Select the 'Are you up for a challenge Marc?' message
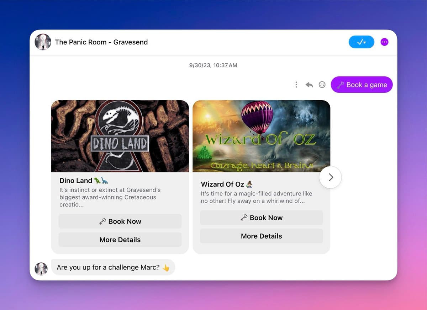Screen dimensions: 427x310 tap(113, 267)
